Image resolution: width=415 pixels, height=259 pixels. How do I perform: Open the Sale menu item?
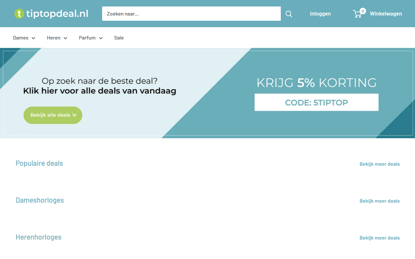point(119,38)
